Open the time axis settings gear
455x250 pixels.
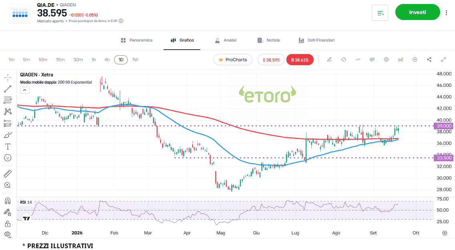tap(445, 233)
